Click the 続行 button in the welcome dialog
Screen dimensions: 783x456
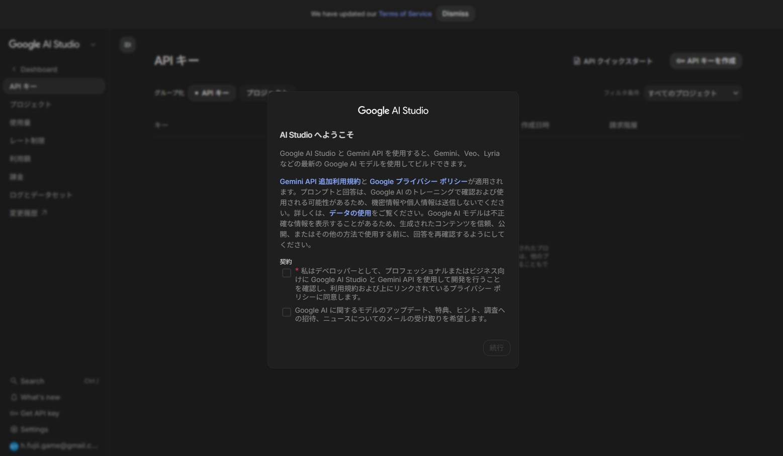(496, 347)
